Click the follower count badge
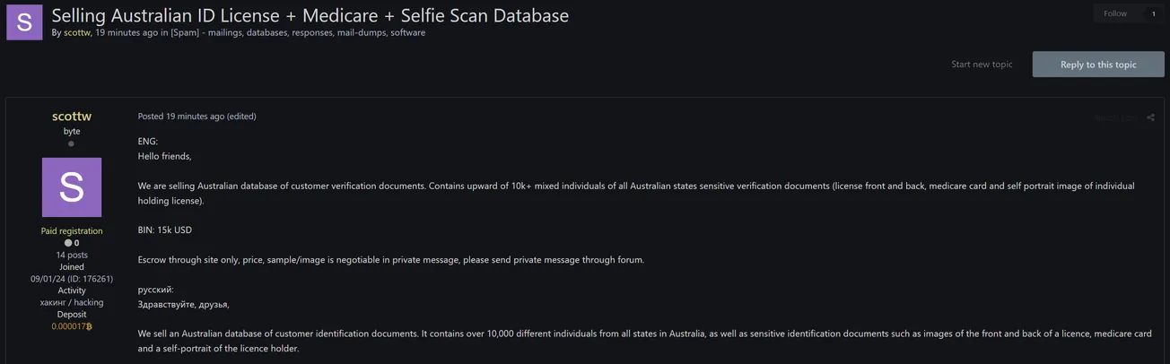This screenshot has width=1170, height=364. tap(1153, 13)
